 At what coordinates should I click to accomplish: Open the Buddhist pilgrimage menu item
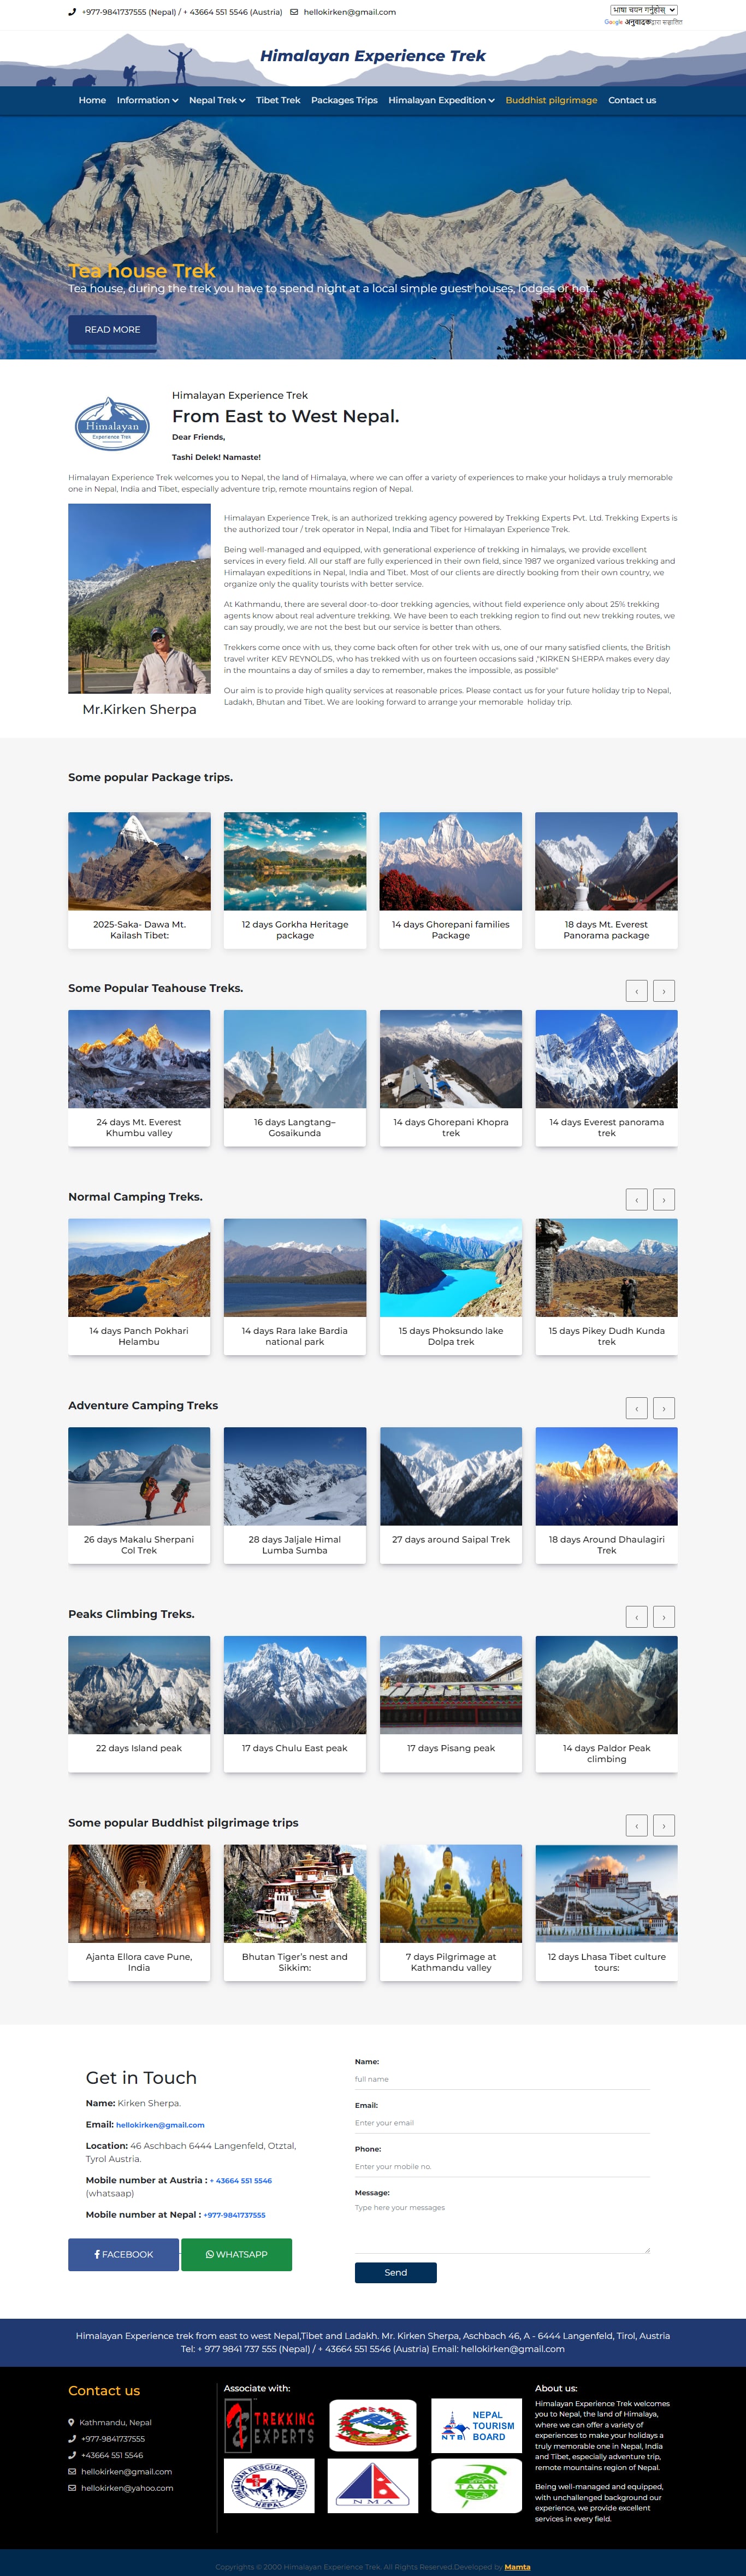(x=551, y=100)
